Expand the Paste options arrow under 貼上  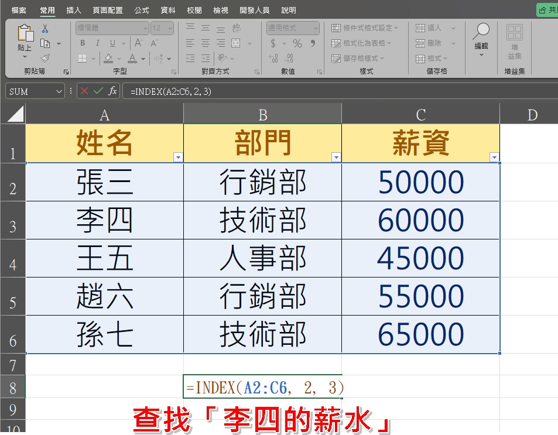click(x=25, y=57)
